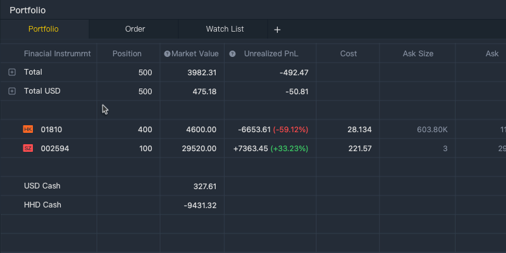The image size is (506, 253).
Task: Click the USD Cash row
Action: click(42, 186)
